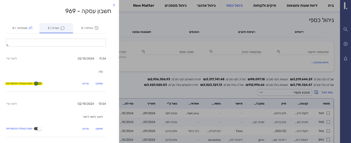Click the app logo in the sidebar

(x=345, y=5)
